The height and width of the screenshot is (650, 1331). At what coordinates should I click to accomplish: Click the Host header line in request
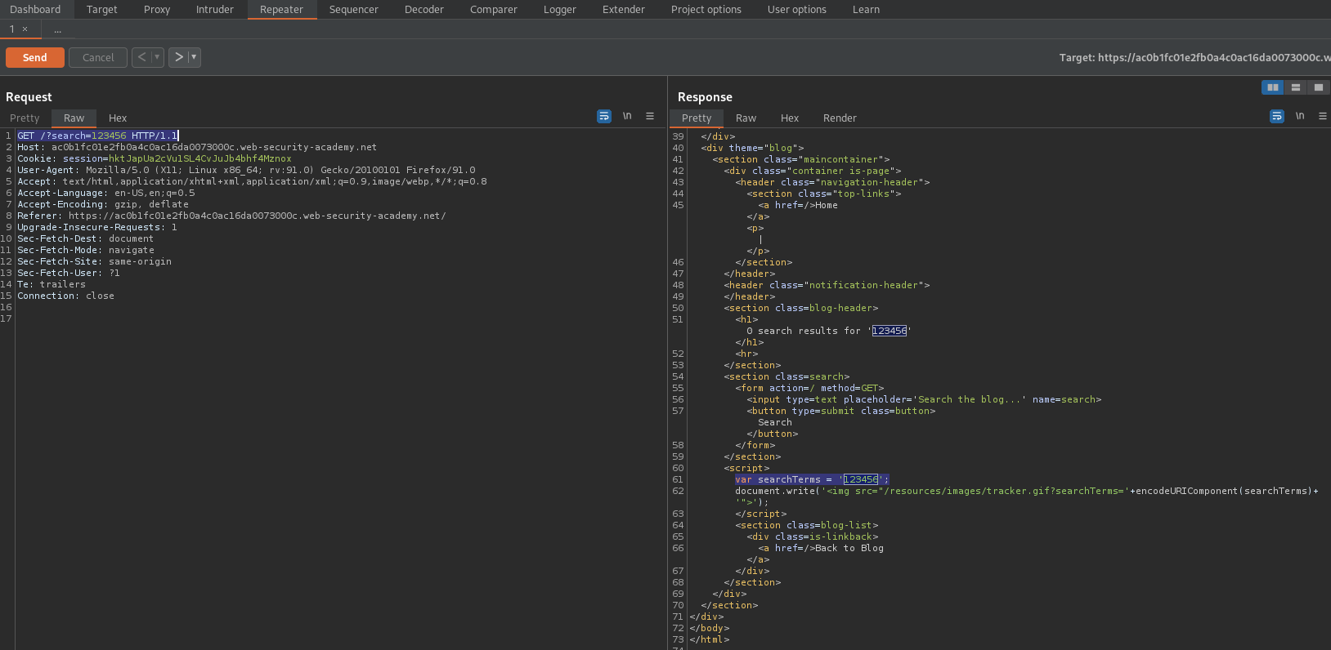197,147
